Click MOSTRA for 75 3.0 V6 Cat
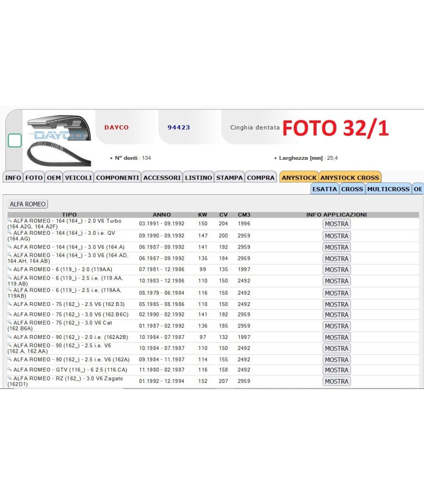This screenshot has width=424, height=495. click(337, 326)
